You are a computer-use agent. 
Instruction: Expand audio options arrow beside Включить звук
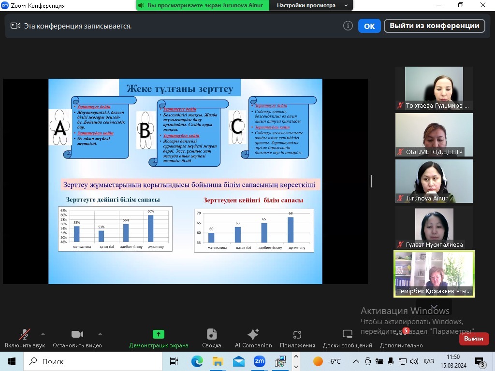click(x=43, y=334)
